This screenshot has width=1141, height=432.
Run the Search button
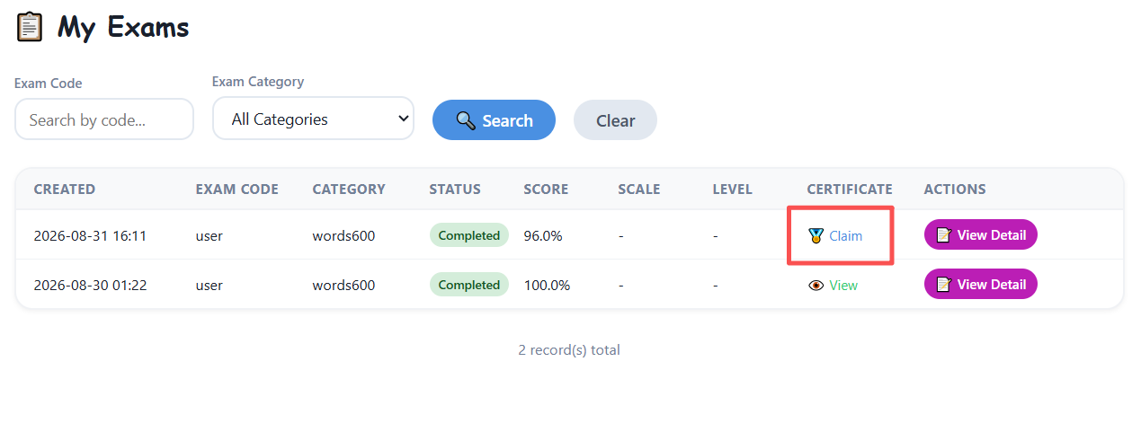[494, 120]
